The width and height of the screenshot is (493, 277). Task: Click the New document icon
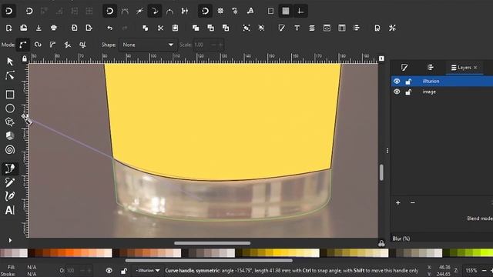[8, 28]
